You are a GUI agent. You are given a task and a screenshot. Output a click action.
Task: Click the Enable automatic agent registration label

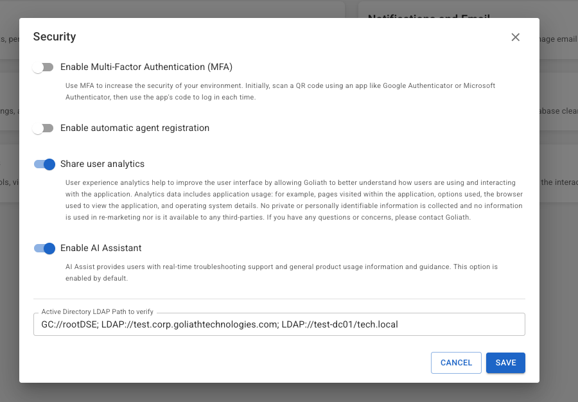click(x=135, y=128)
